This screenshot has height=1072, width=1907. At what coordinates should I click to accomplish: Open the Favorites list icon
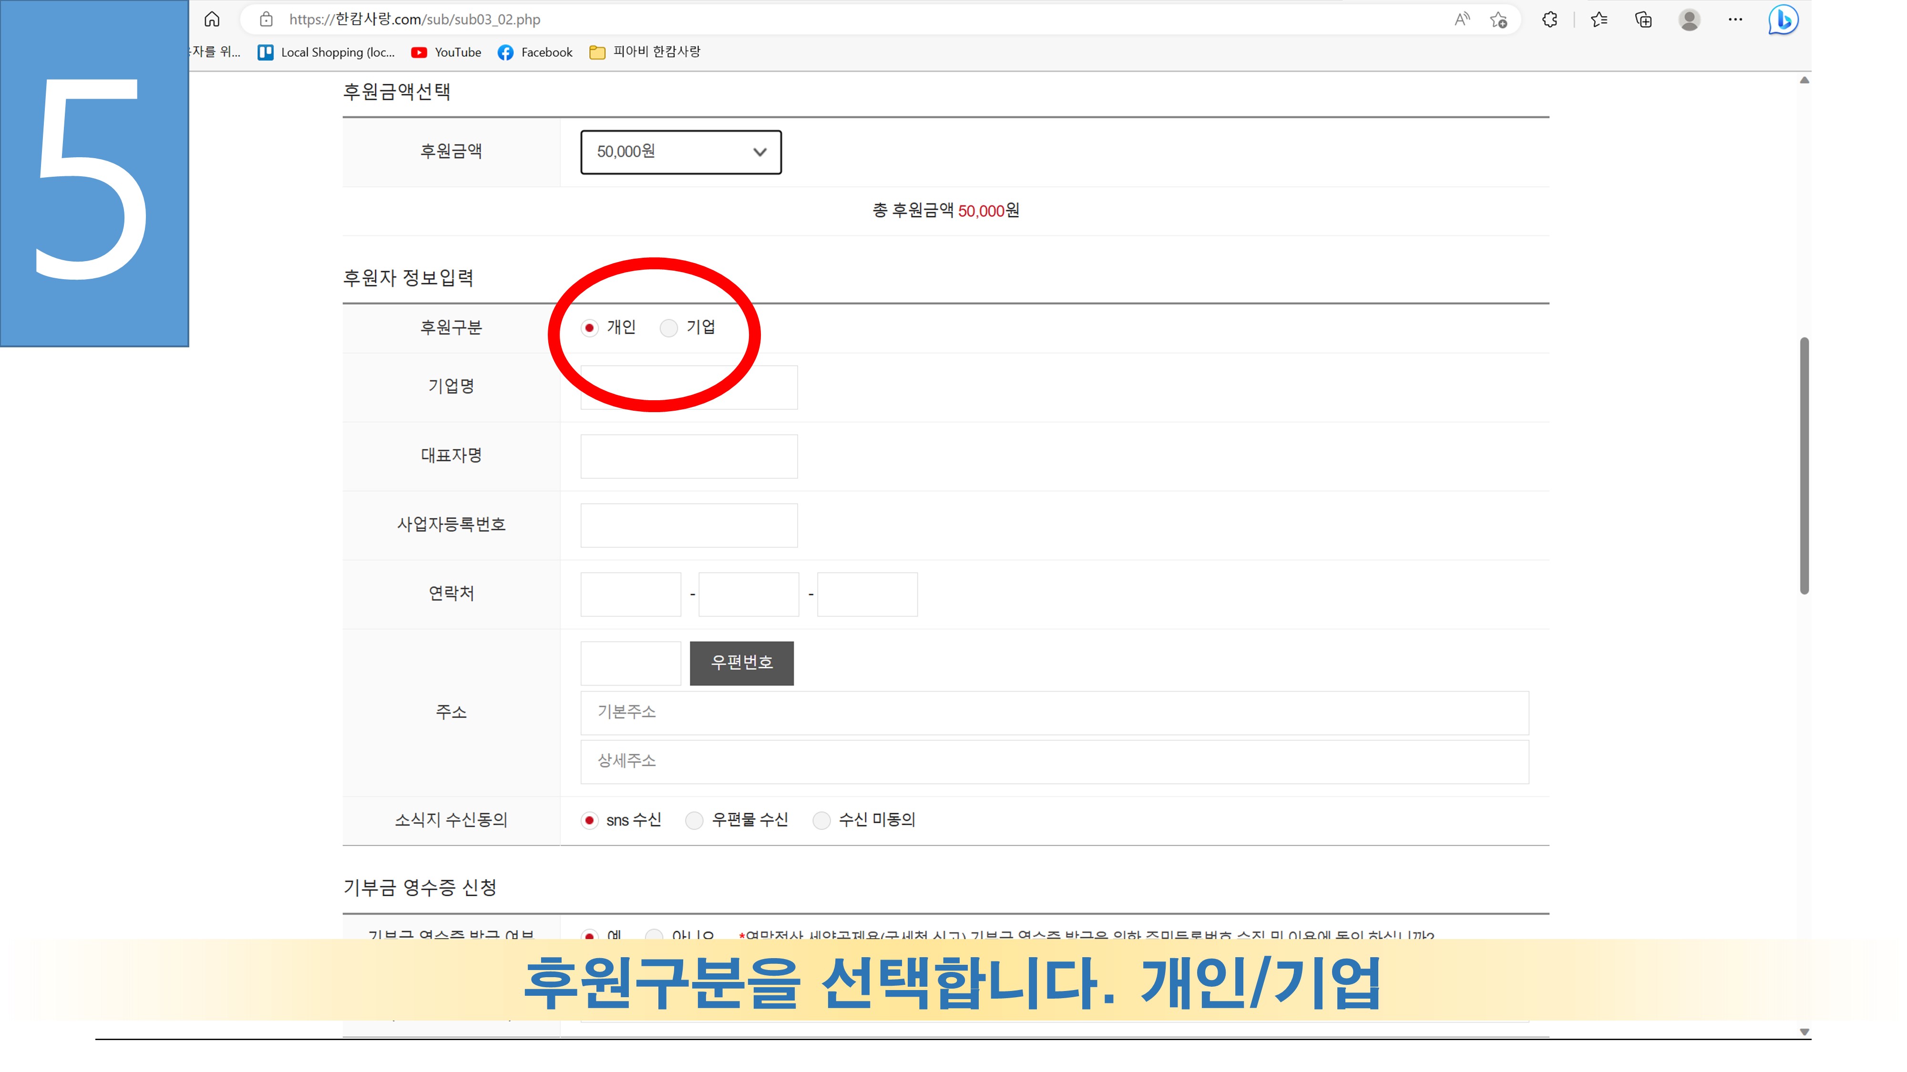(x=1598, y=19)
